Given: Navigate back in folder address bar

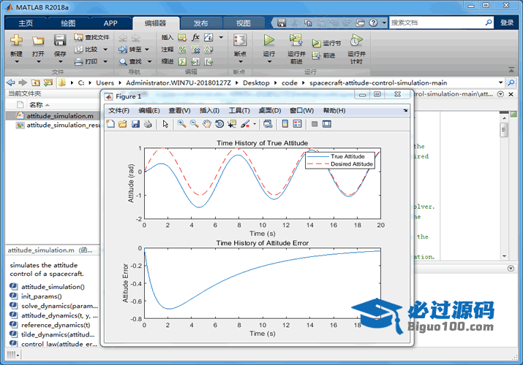Looking at the screenshot, I should click(11, 82).
